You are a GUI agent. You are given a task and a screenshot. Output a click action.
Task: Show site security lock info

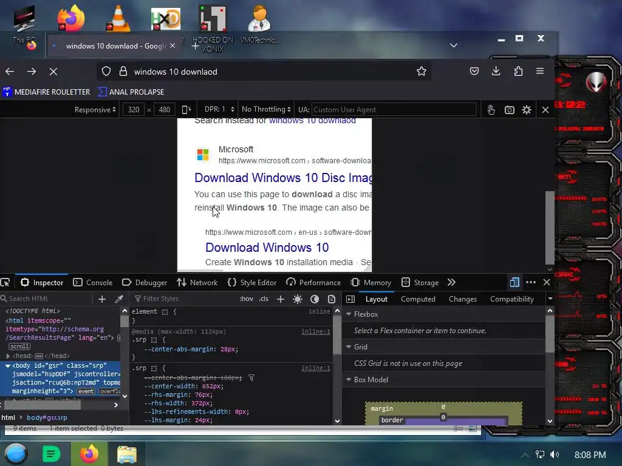click(x=123, y=72)
